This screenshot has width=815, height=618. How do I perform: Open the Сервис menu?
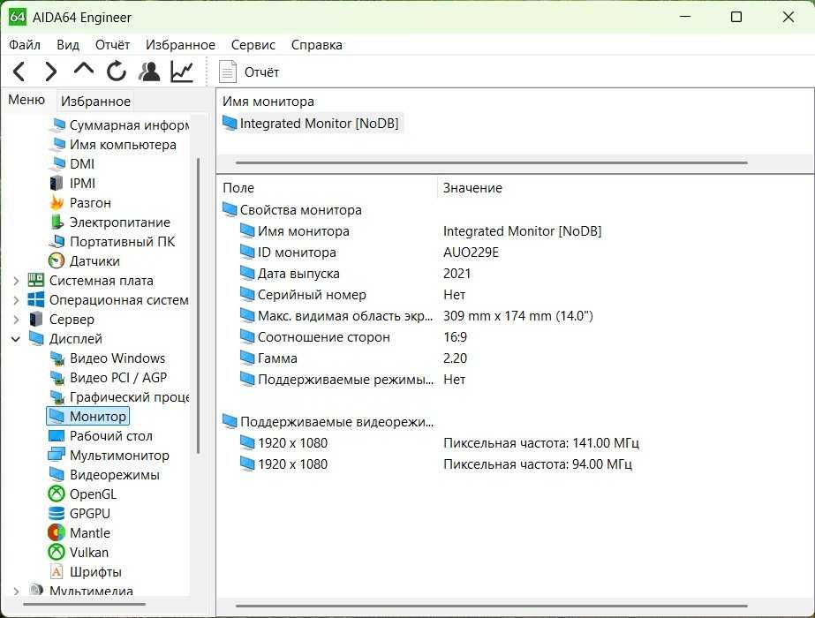(x=253, y=45)
